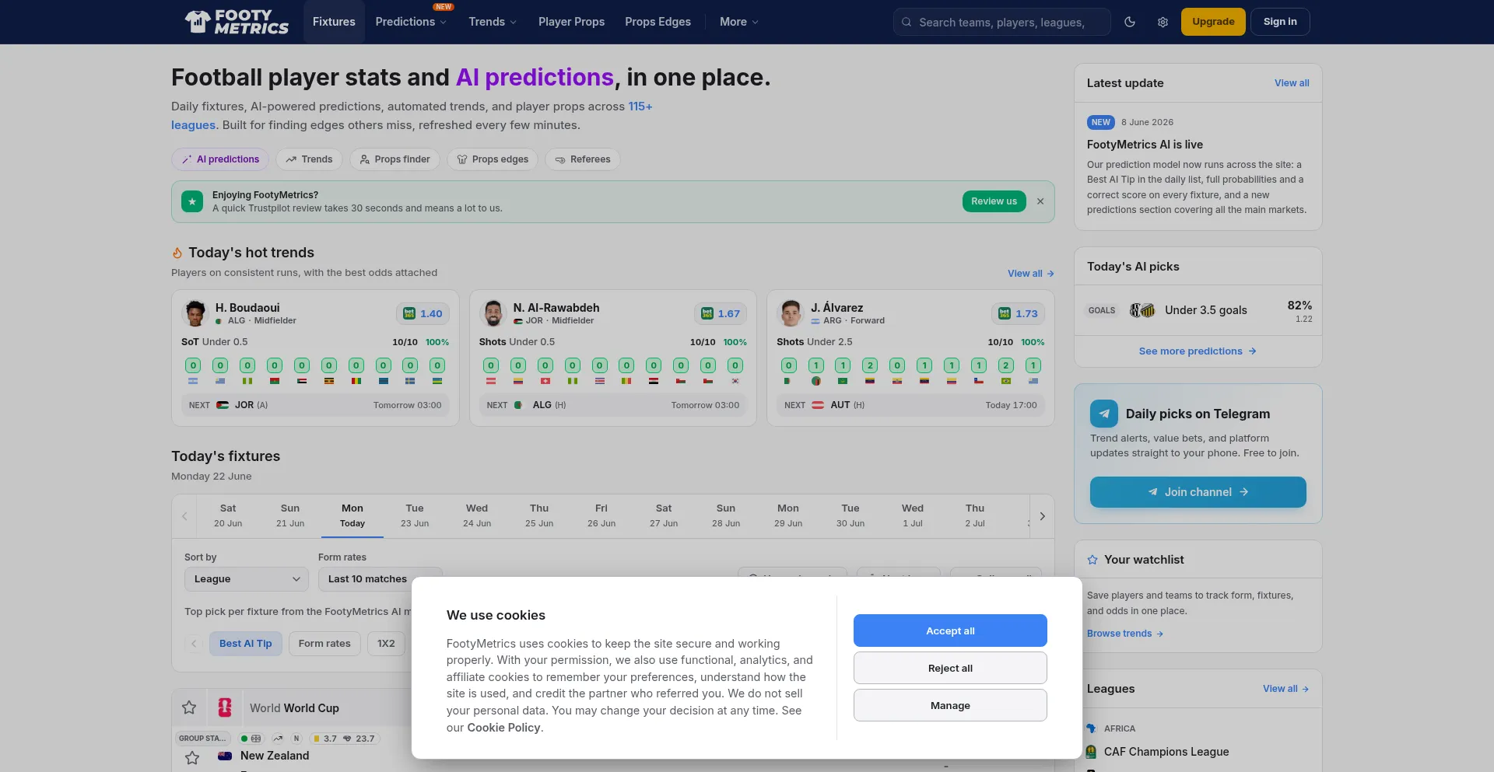Favorite the World Cup league star
Viewport: 1494px width, 772px height.
(189, 707)
